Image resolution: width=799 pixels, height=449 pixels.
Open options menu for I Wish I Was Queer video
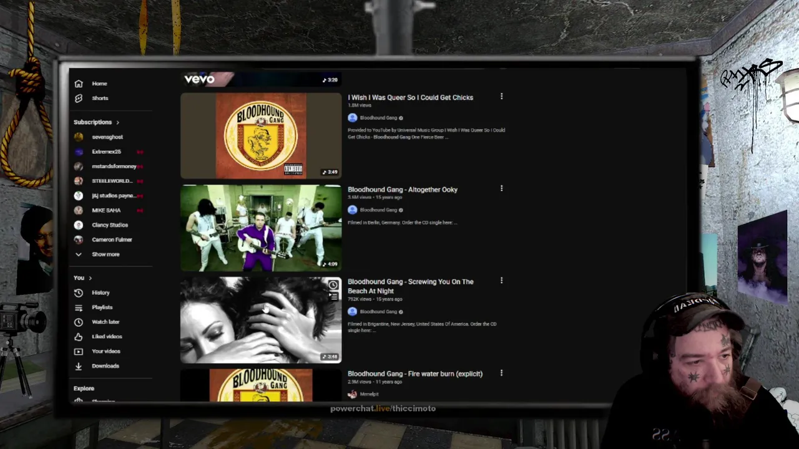[x=501, y=97]
